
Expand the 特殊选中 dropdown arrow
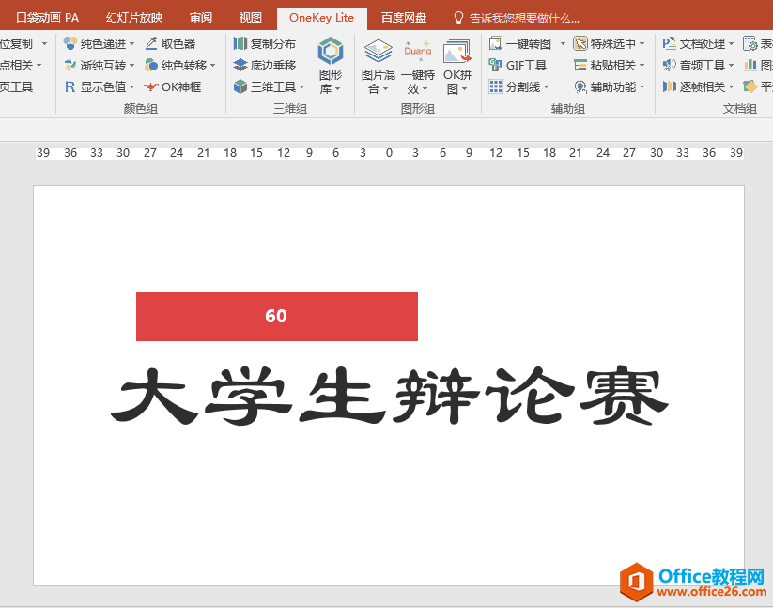point(642,44)
